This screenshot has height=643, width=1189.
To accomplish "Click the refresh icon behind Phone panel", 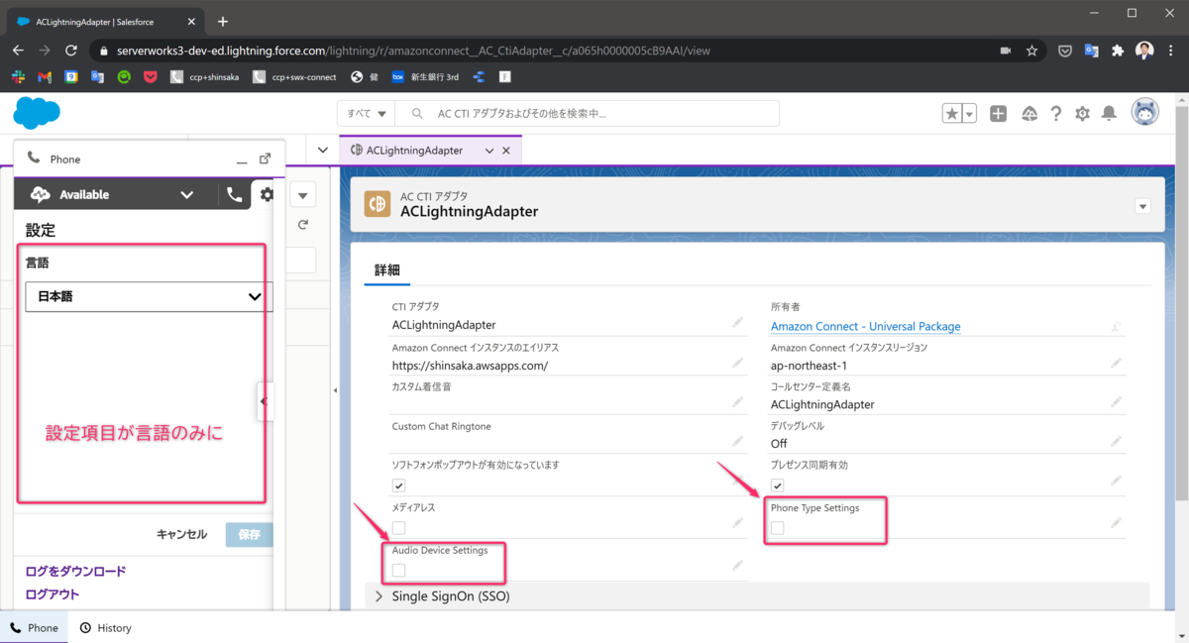I will 303,225.
